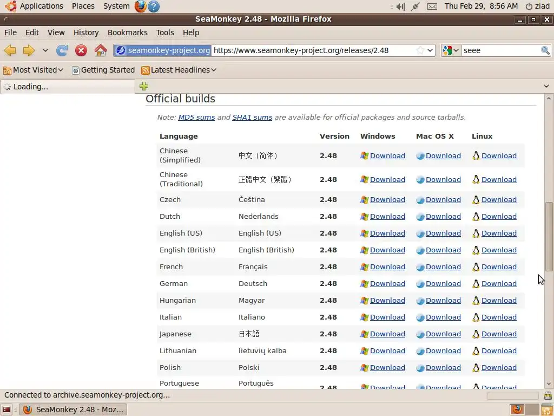
Task: Click the volume speaker icon
Action: [400, 6]
